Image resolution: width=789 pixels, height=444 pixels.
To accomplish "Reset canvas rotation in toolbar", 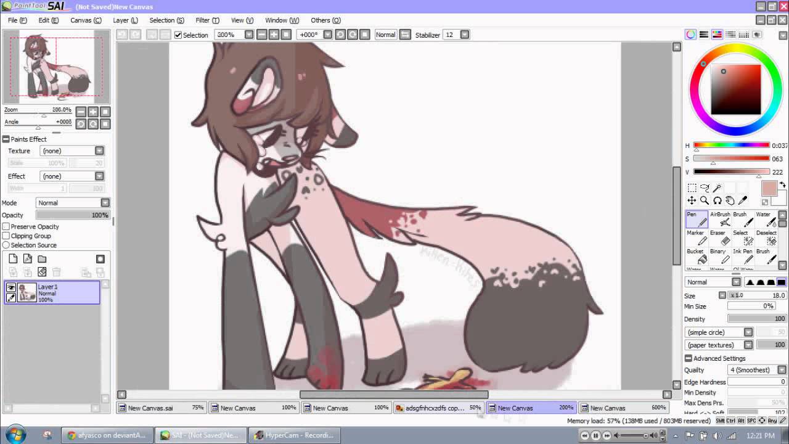I will pyautogui.click(x=365, y=35).
